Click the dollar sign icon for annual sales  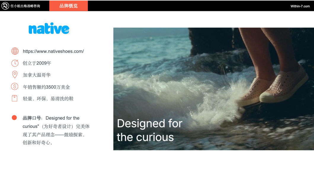point(15,87)
